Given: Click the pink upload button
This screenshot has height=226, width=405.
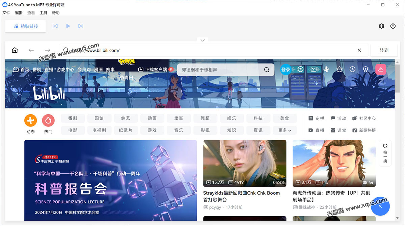Looking at the screenshot, I should pyautogui.click(x=381, y=69).
